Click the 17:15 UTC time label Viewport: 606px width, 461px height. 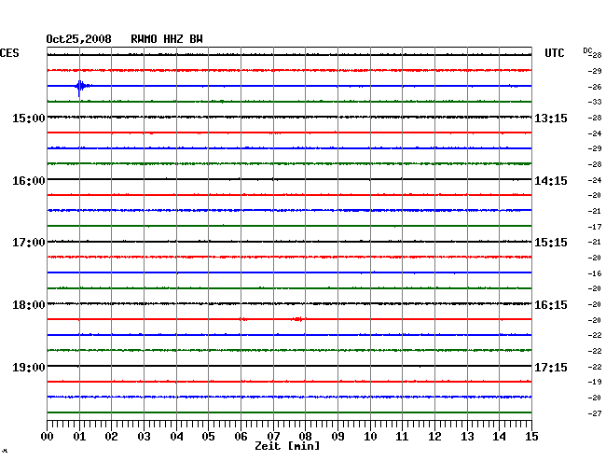click(551, 367)
